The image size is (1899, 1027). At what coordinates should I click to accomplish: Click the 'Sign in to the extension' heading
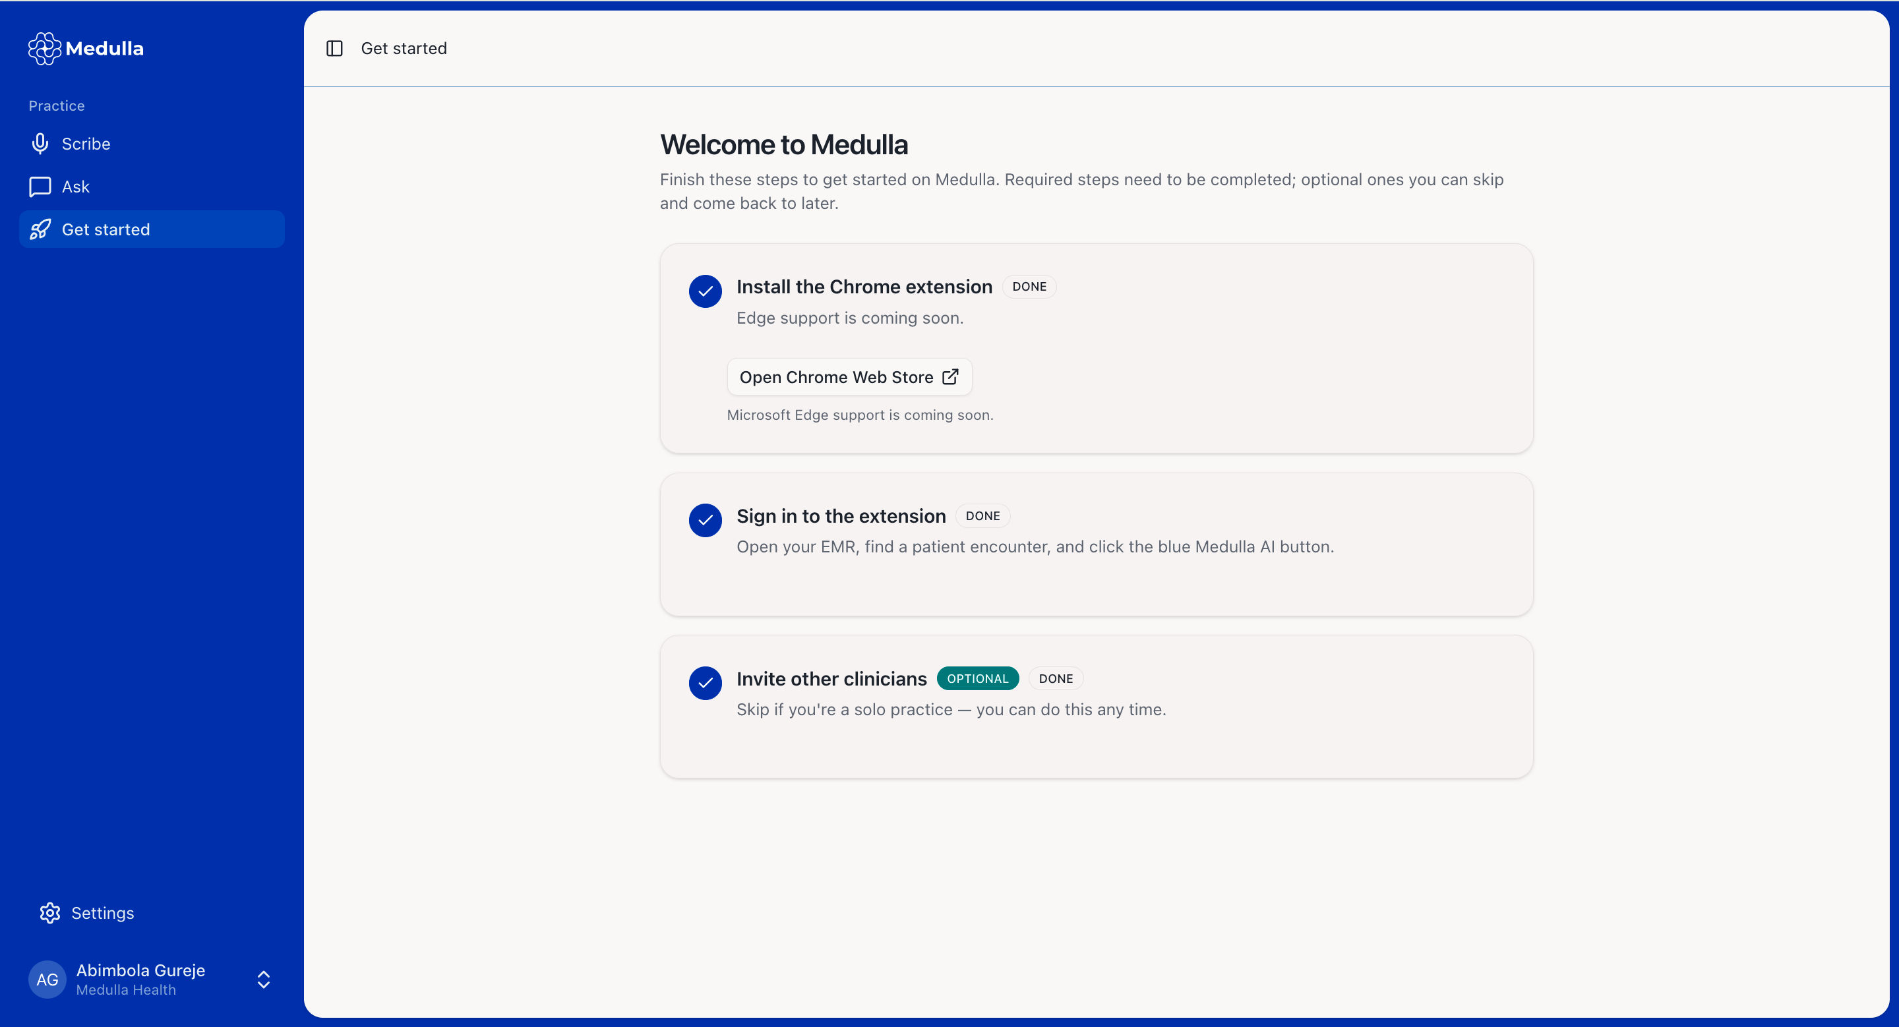click(841, 515)
